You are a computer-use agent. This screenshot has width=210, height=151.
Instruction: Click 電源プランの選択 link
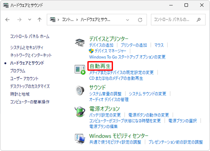183,121
